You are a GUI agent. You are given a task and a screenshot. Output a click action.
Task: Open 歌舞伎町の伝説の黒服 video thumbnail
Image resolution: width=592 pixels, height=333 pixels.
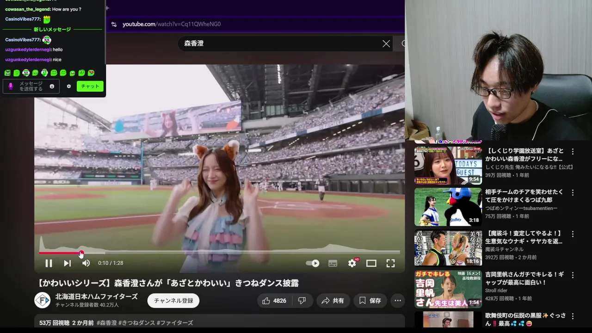coord(448,320)
